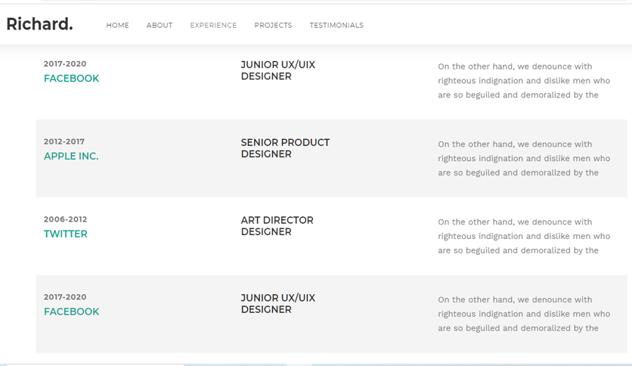
Task: Click the Apple Inc. row description text
Action: tap(524, 158)
